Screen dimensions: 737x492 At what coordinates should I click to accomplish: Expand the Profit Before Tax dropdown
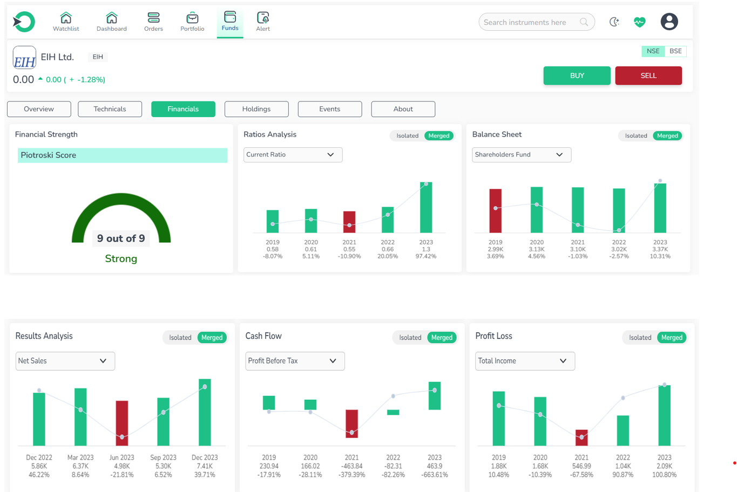(295, 361)
